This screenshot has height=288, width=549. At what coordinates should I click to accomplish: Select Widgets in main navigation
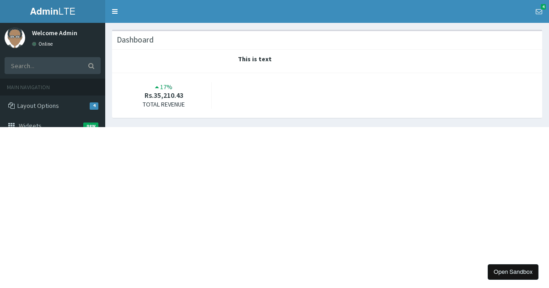[30, 126]
